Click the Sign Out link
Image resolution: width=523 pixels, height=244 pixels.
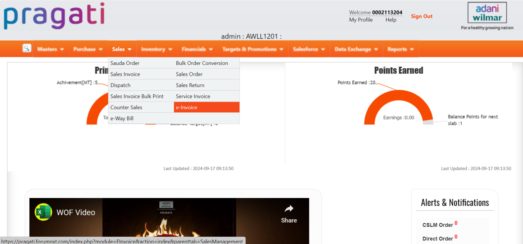(x=422, y=16)
